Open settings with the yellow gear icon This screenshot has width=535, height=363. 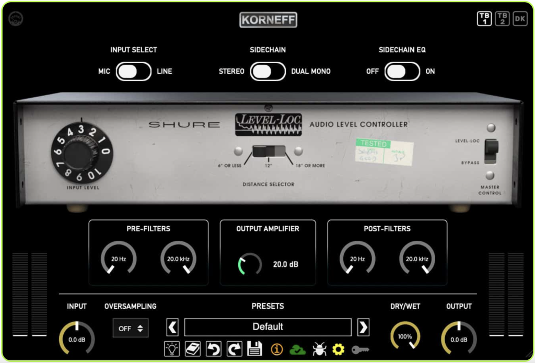(338, 349)
